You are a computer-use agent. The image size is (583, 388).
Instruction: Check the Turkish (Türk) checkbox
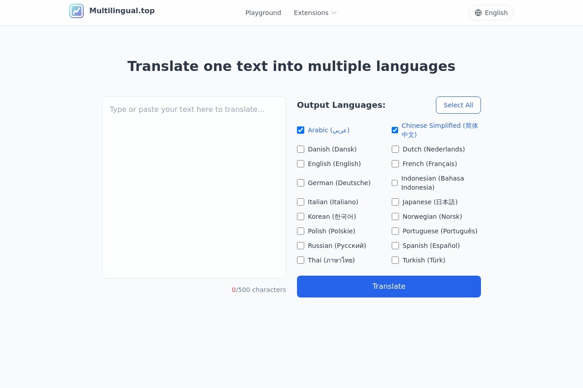click(x=395, y=260)
